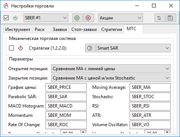Click the SBER_ATR input field

coord(150,115)
